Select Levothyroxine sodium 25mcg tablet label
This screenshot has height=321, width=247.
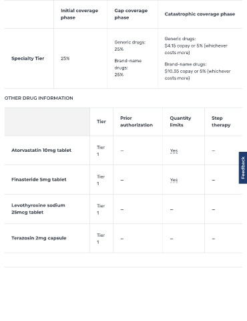(38, 209)
